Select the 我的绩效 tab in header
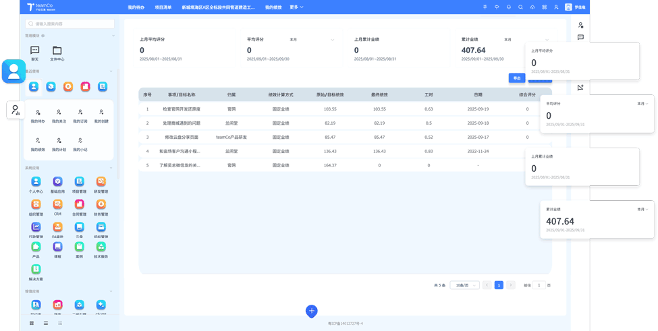 pos(273,7)
